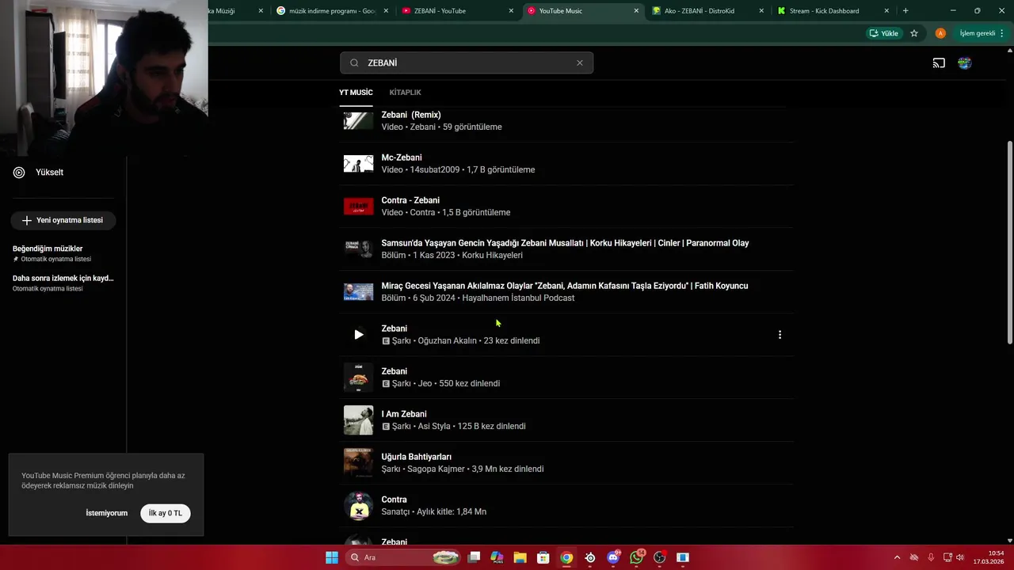Open Zebani (Remix) video thumbnail

pos(358,120)
